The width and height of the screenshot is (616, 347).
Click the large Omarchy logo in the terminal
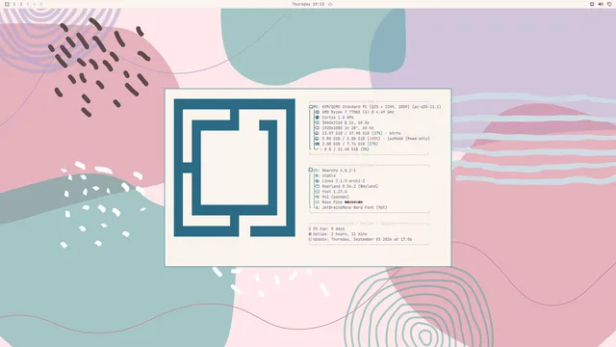[x=235, y=168]
